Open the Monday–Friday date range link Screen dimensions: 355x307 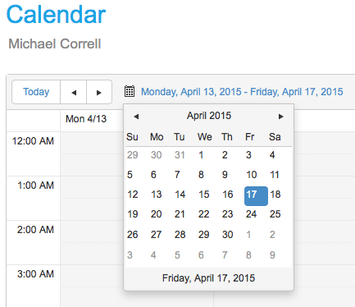[242, 92]
